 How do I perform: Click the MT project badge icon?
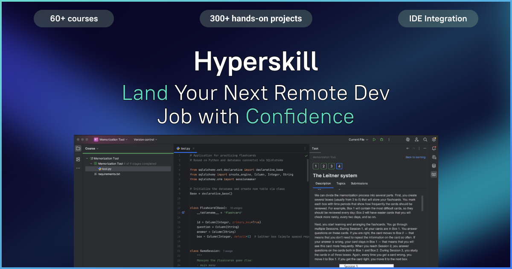click(x=96, y=140)
